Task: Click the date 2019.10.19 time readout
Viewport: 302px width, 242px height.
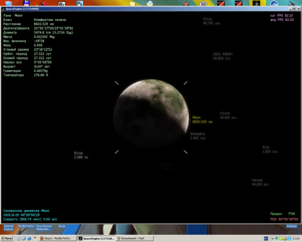Action: (x=21, y=215)
